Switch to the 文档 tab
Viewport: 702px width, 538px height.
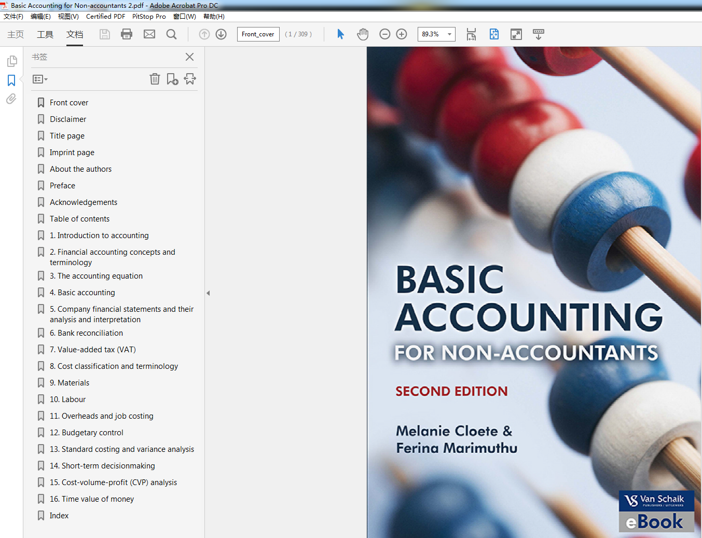tap(75, 34)
